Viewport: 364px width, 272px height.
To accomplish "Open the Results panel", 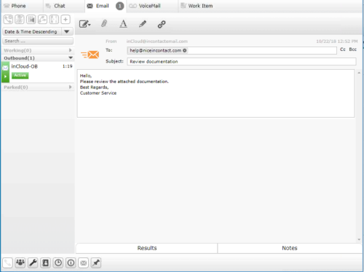I will pos(147,248).
